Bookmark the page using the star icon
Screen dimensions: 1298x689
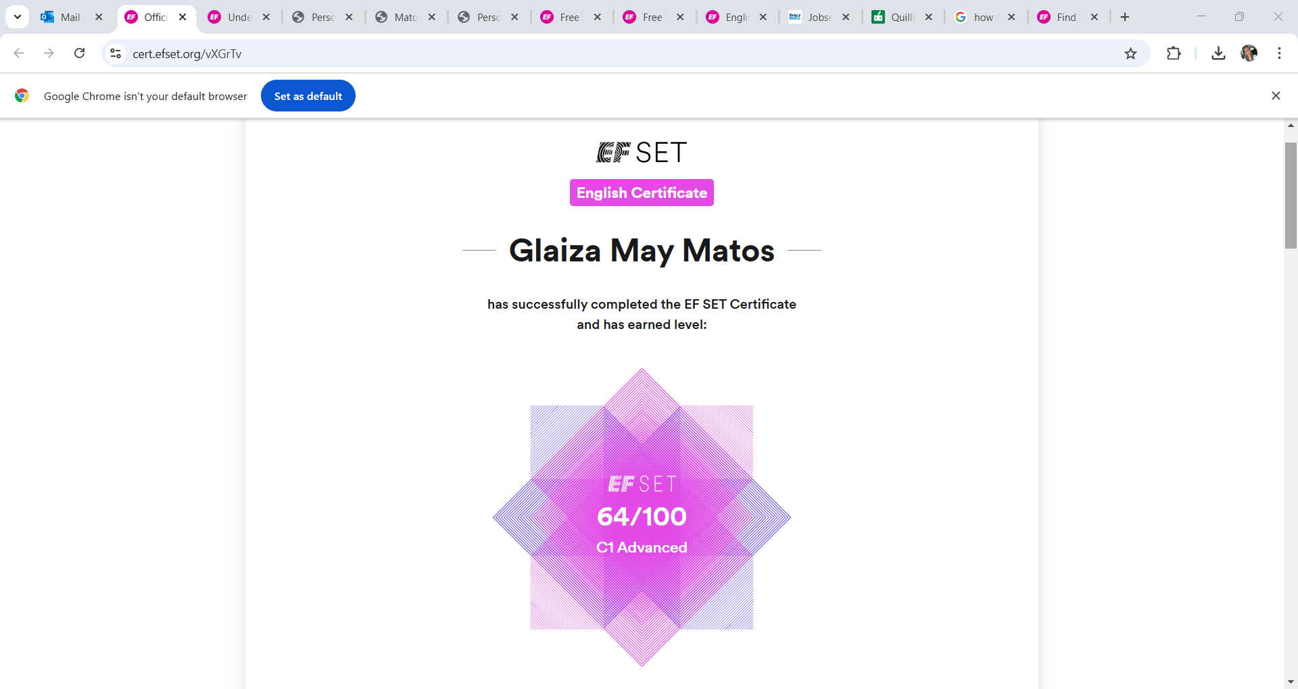(1131, 53)
